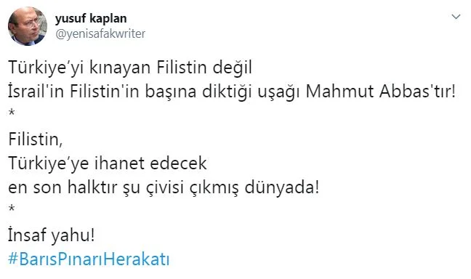Screen dimensions: 471x279
Task: Click the text 'İnsaf yahu!'
Action: pyautogui.click(x=52, y=235)
